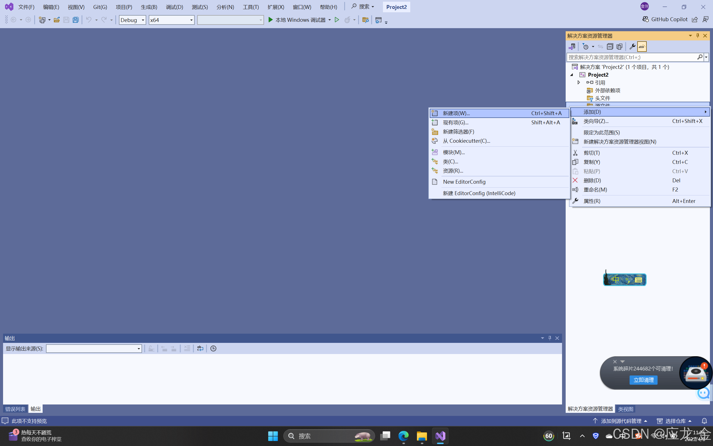
Task: Click the 与活动文档同步 sync icon
Action: pyautogui.click(x=600, y=46)
